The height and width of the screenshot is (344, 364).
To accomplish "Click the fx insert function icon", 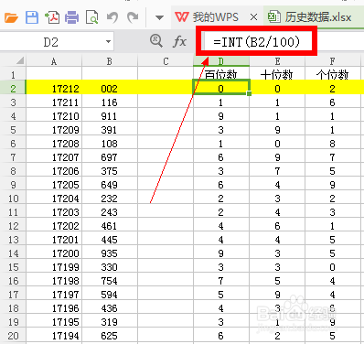I will coord(179,41).
